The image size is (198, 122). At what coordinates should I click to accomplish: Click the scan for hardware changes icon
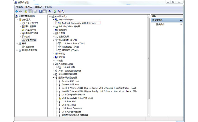50,11
